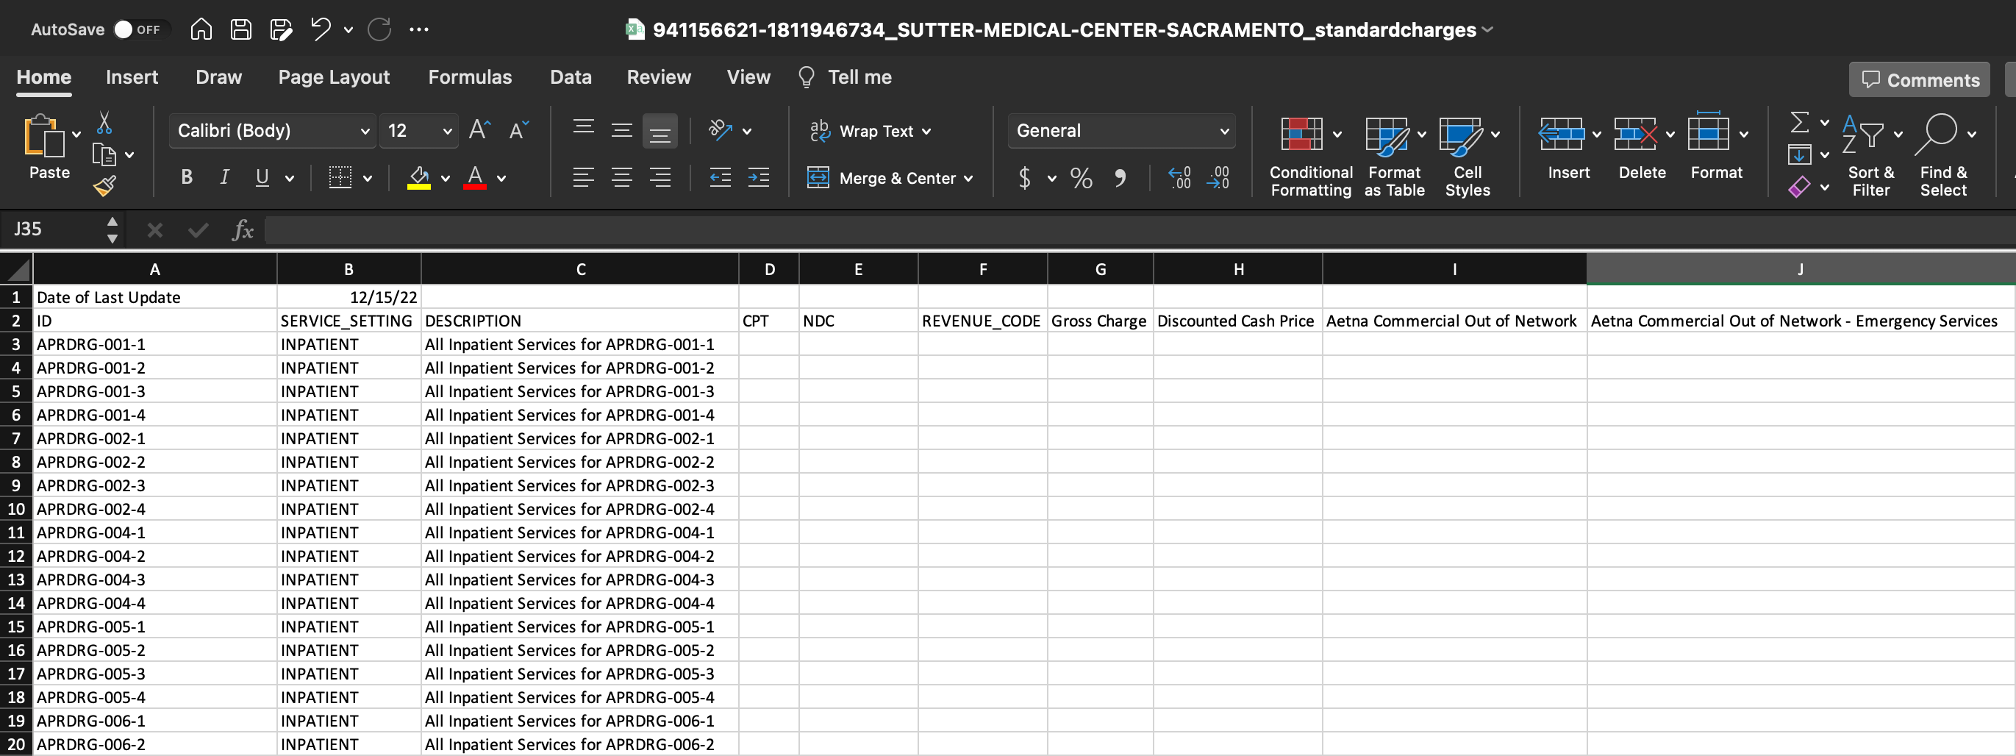Toggle center text alignment
This screenshot has height=756, width=2016.
(622, 178)
